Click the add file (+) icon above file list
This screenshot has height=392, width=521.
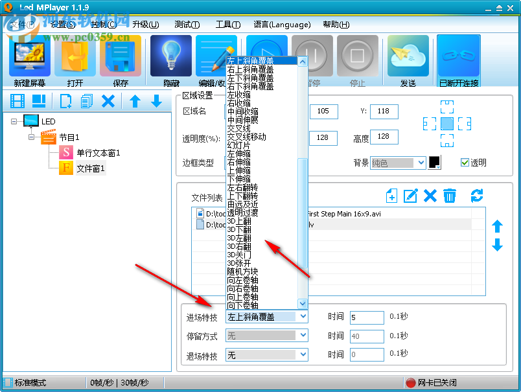point(391,196)
